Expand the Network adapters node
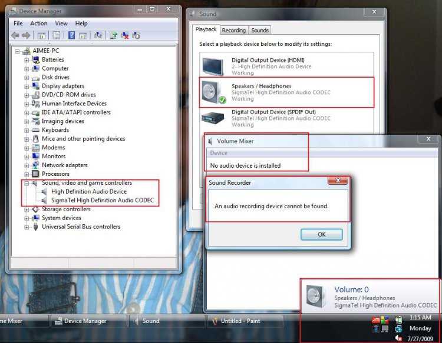This screenshot has width=442, height=343. click(27, 165)
